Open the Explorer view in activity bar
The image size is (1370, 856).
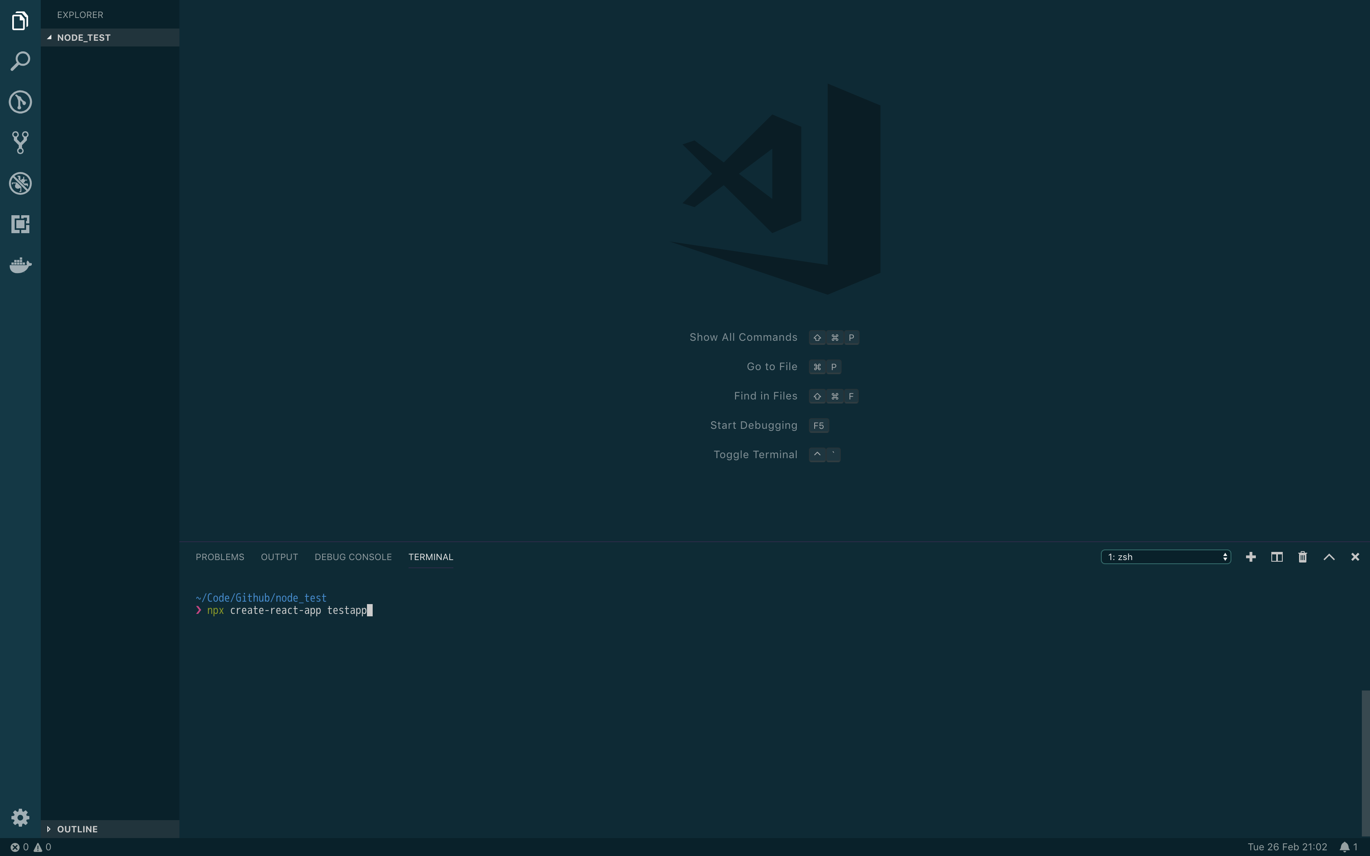[x=20, y=21]
